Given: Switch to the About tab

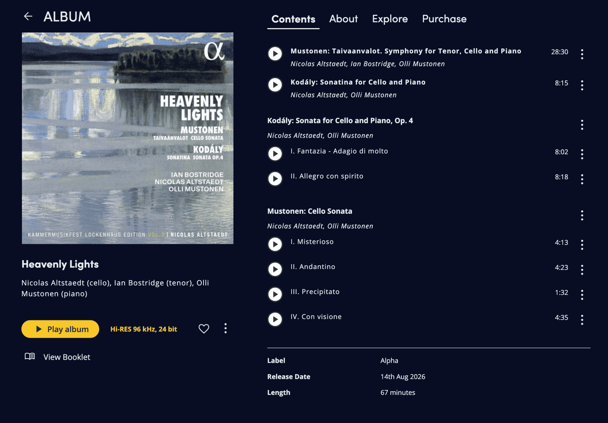Looking at the screenshot, I should pos(344,19).
